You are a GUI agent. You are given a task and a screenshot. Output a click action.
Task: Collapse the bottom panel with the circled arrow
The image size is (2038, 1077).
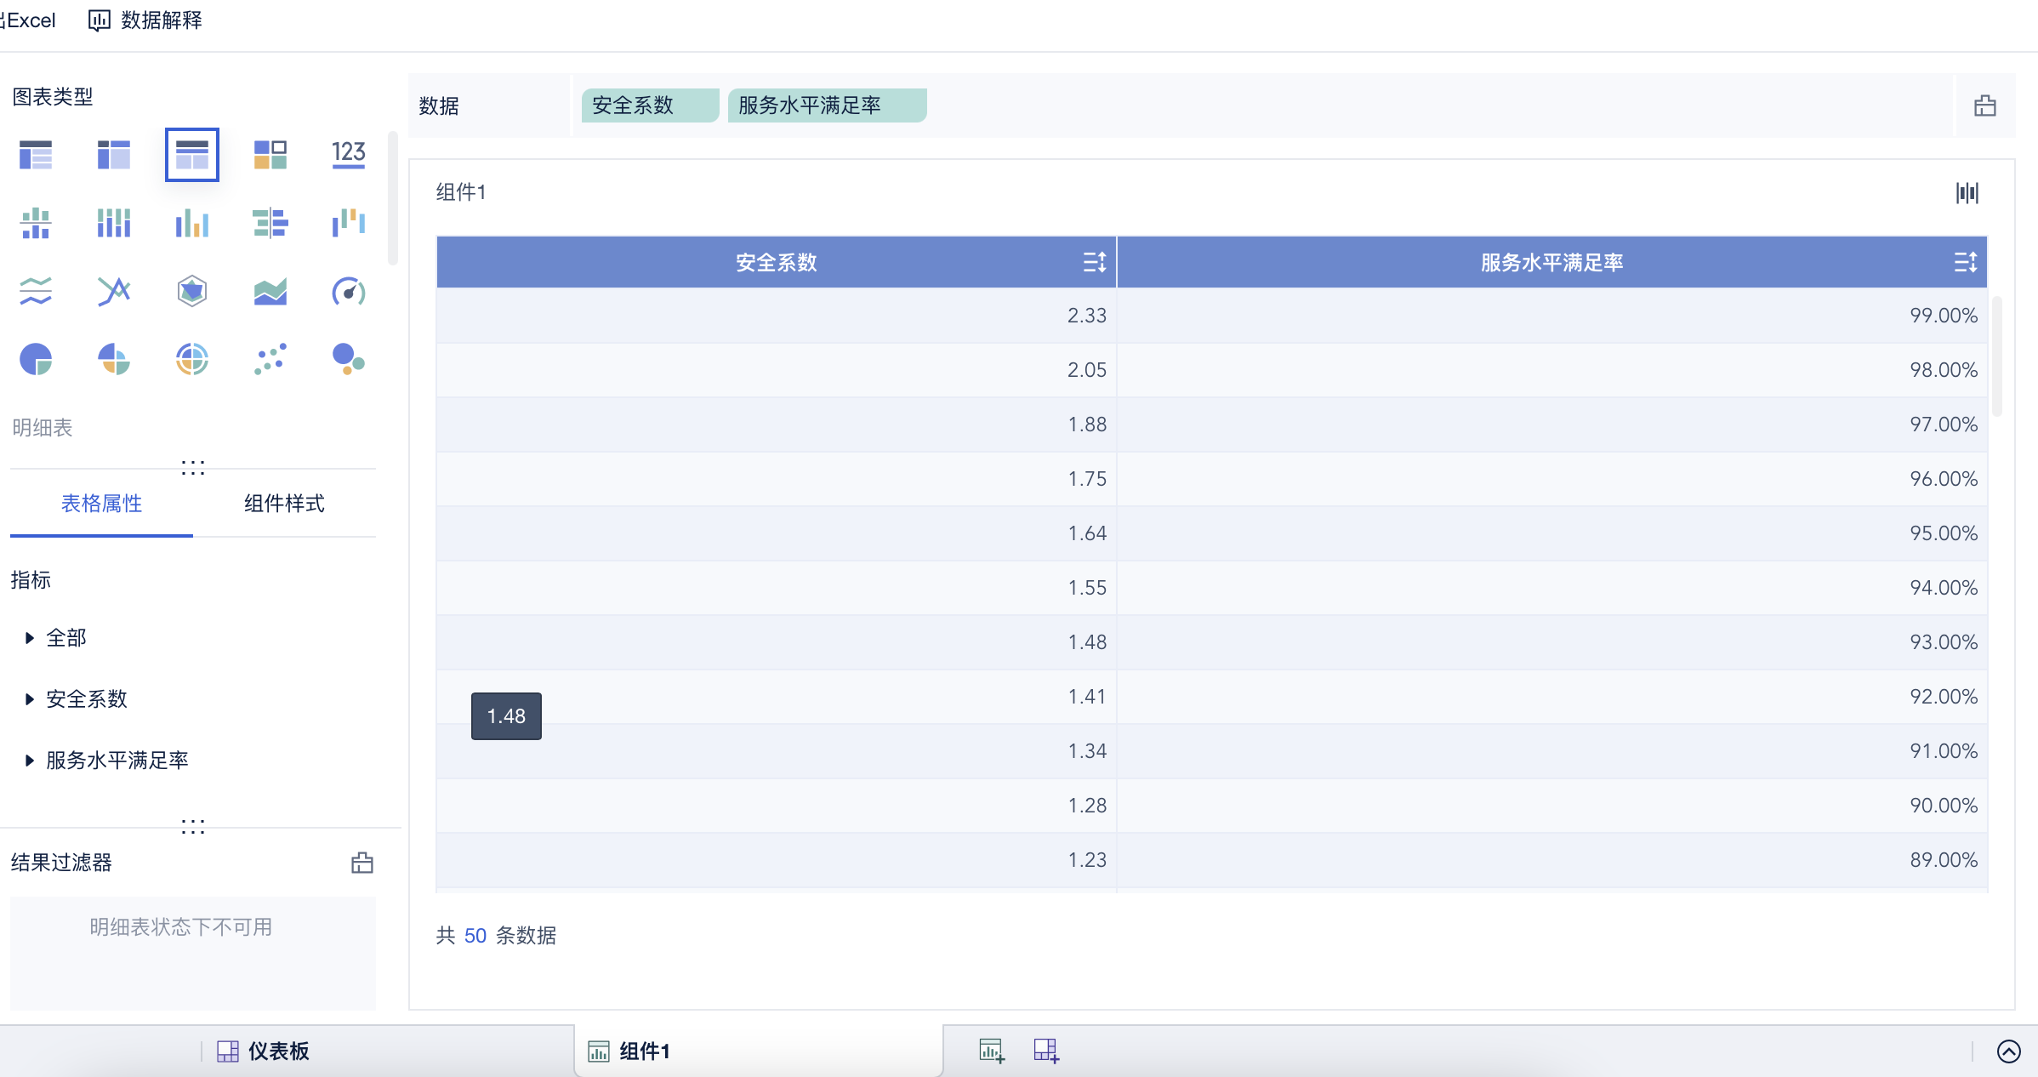coord(2008,1051)
